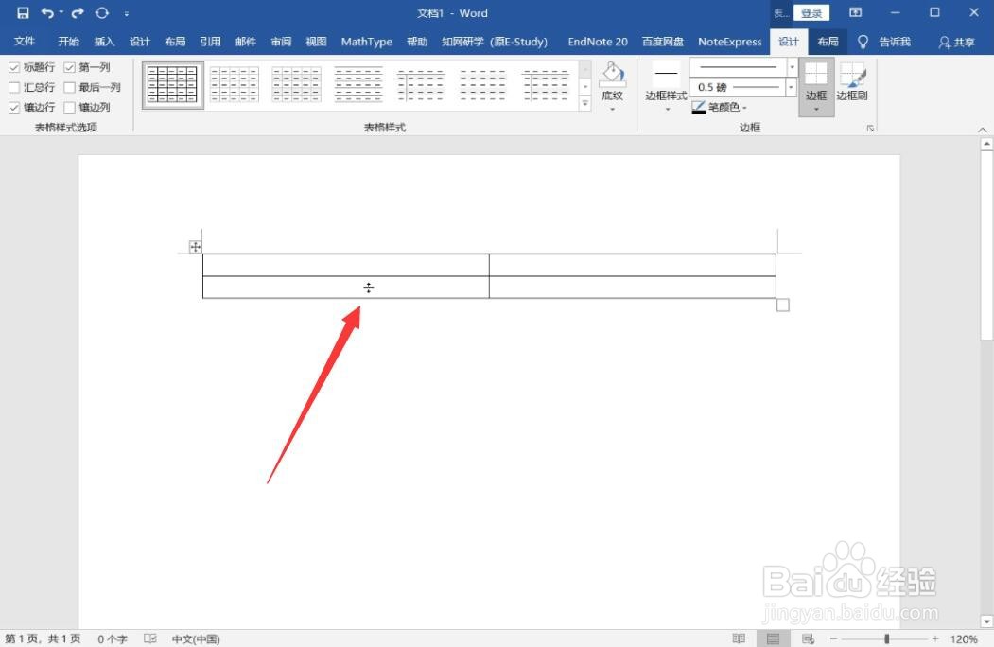Image resolution: width=994 pixels, height=647 pixels.
Task: Click the table move handle above the table
Action: [x=196, y=246]
